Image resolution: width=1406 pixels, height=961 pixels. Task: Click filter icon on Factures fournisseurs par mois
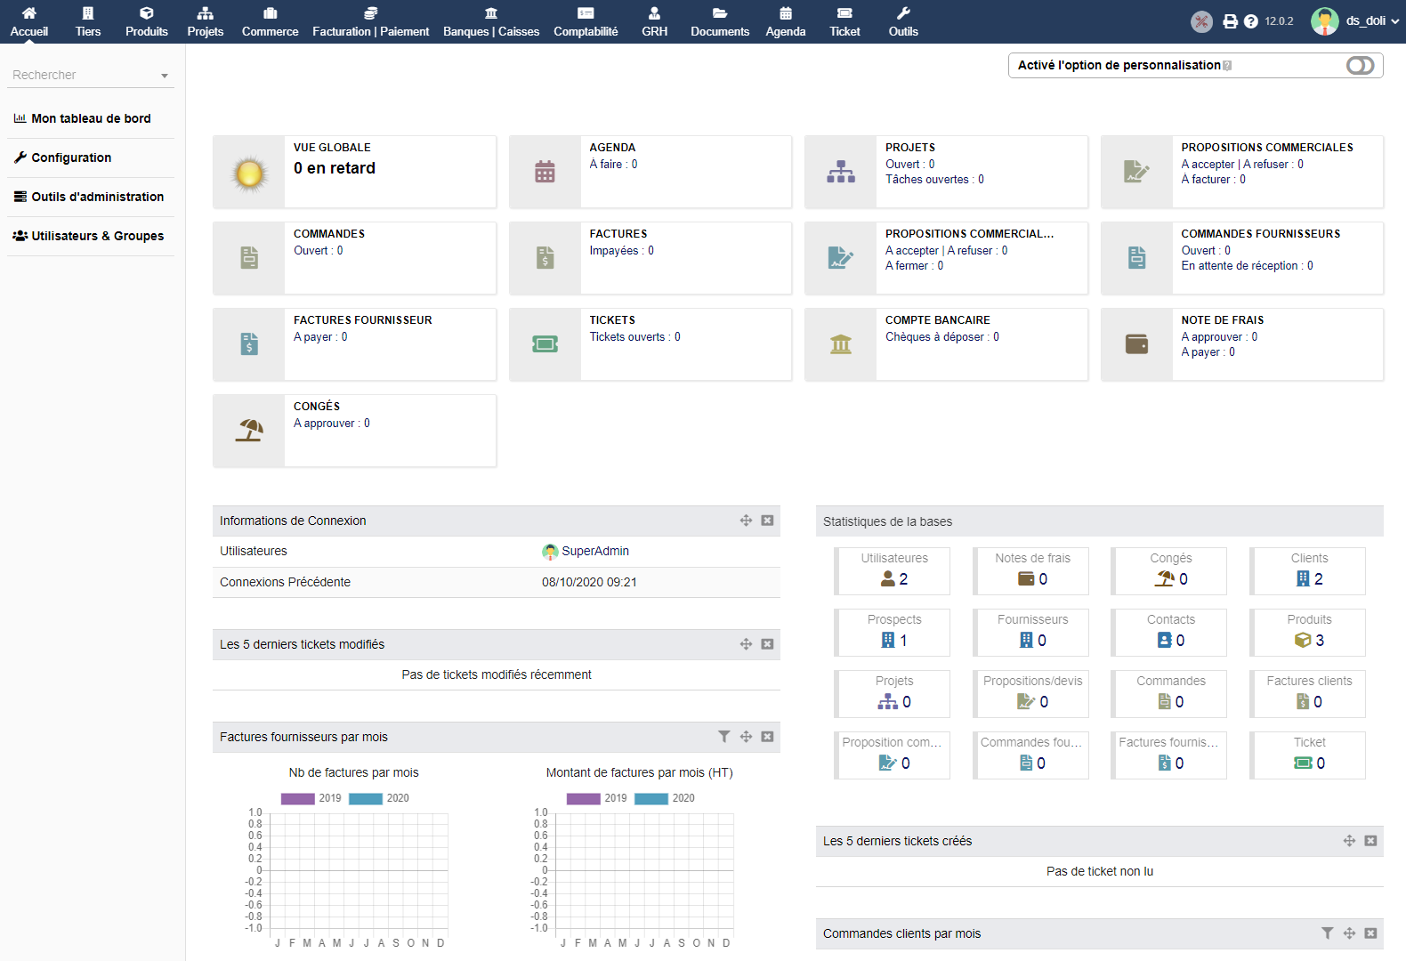(723, 737)
